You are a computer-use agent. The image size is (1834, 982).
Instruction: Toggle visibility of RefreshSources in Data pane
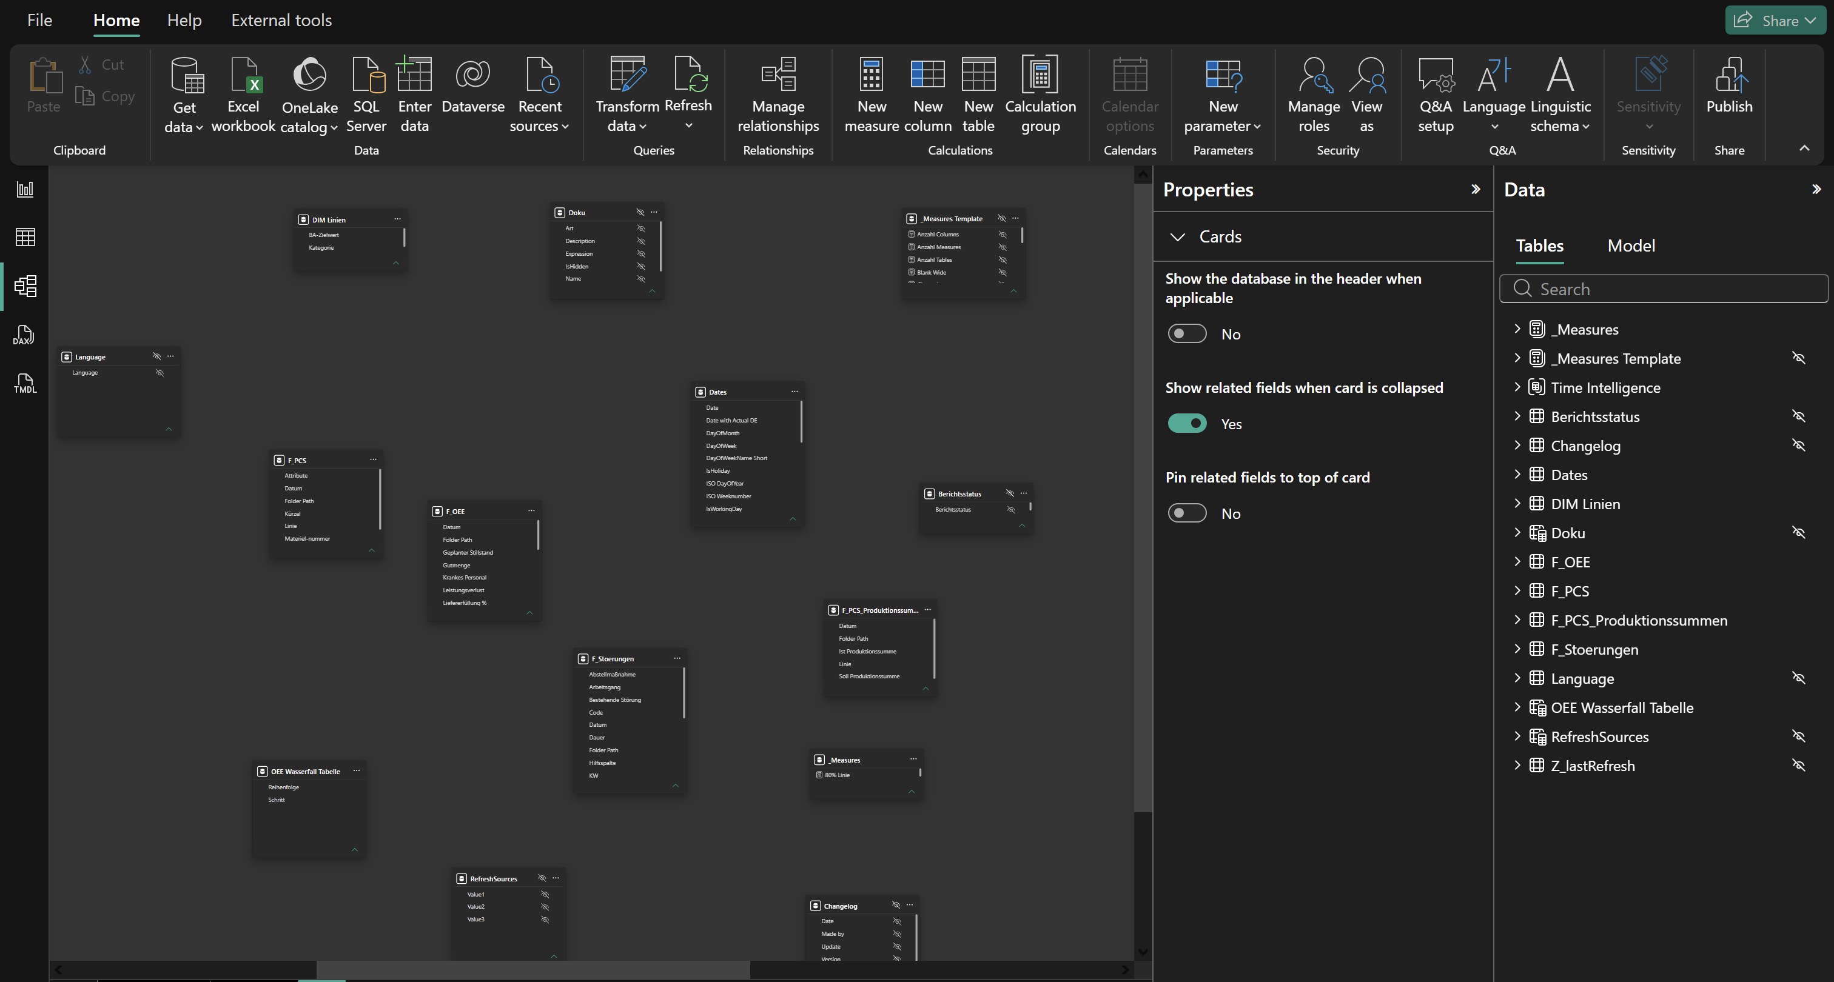[x=1798, y=736]
